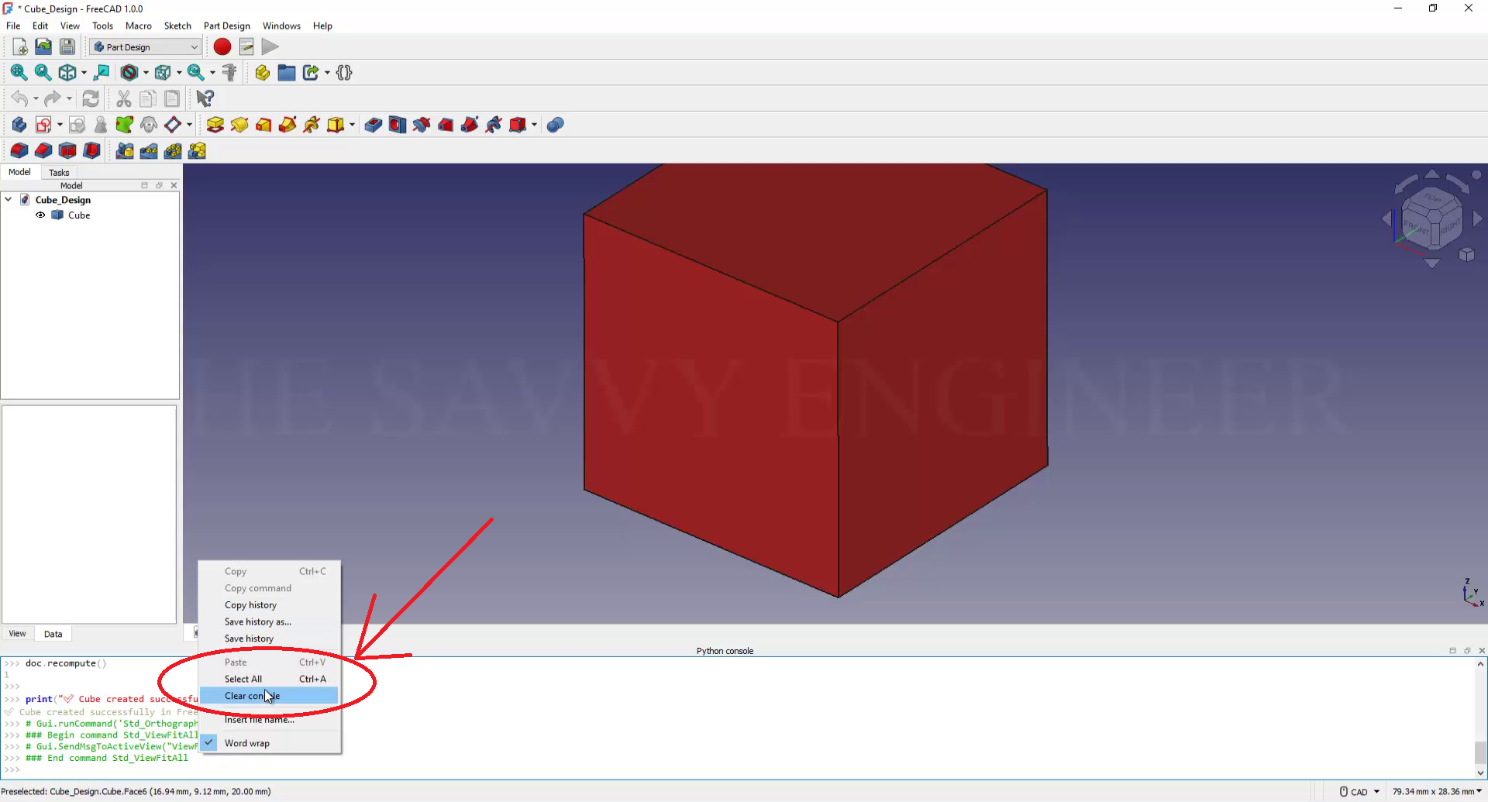
Task: Toggle visibility eye of Cube object
Action: point(40,215)
